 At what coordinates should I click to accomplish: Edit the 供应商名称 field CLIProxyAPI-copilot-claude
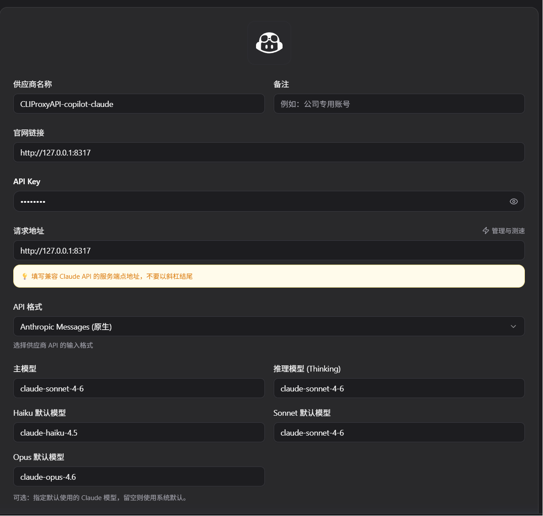(139, 104)
